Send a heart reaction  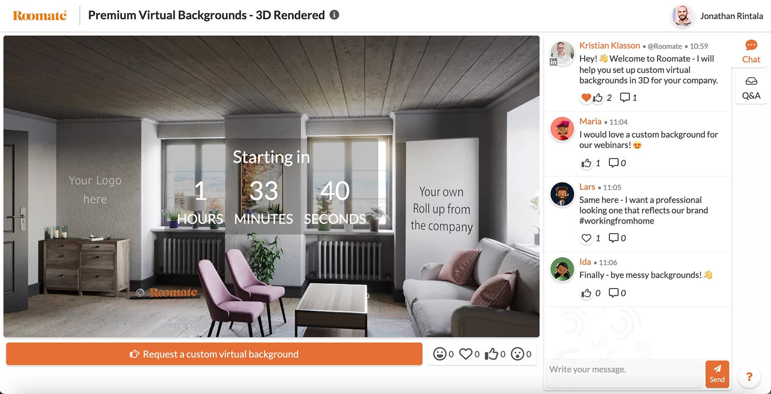466,354
